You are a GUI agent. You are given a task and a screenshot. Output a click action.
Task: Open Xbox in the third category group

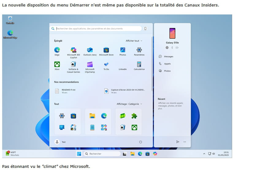tap(134, 128)
